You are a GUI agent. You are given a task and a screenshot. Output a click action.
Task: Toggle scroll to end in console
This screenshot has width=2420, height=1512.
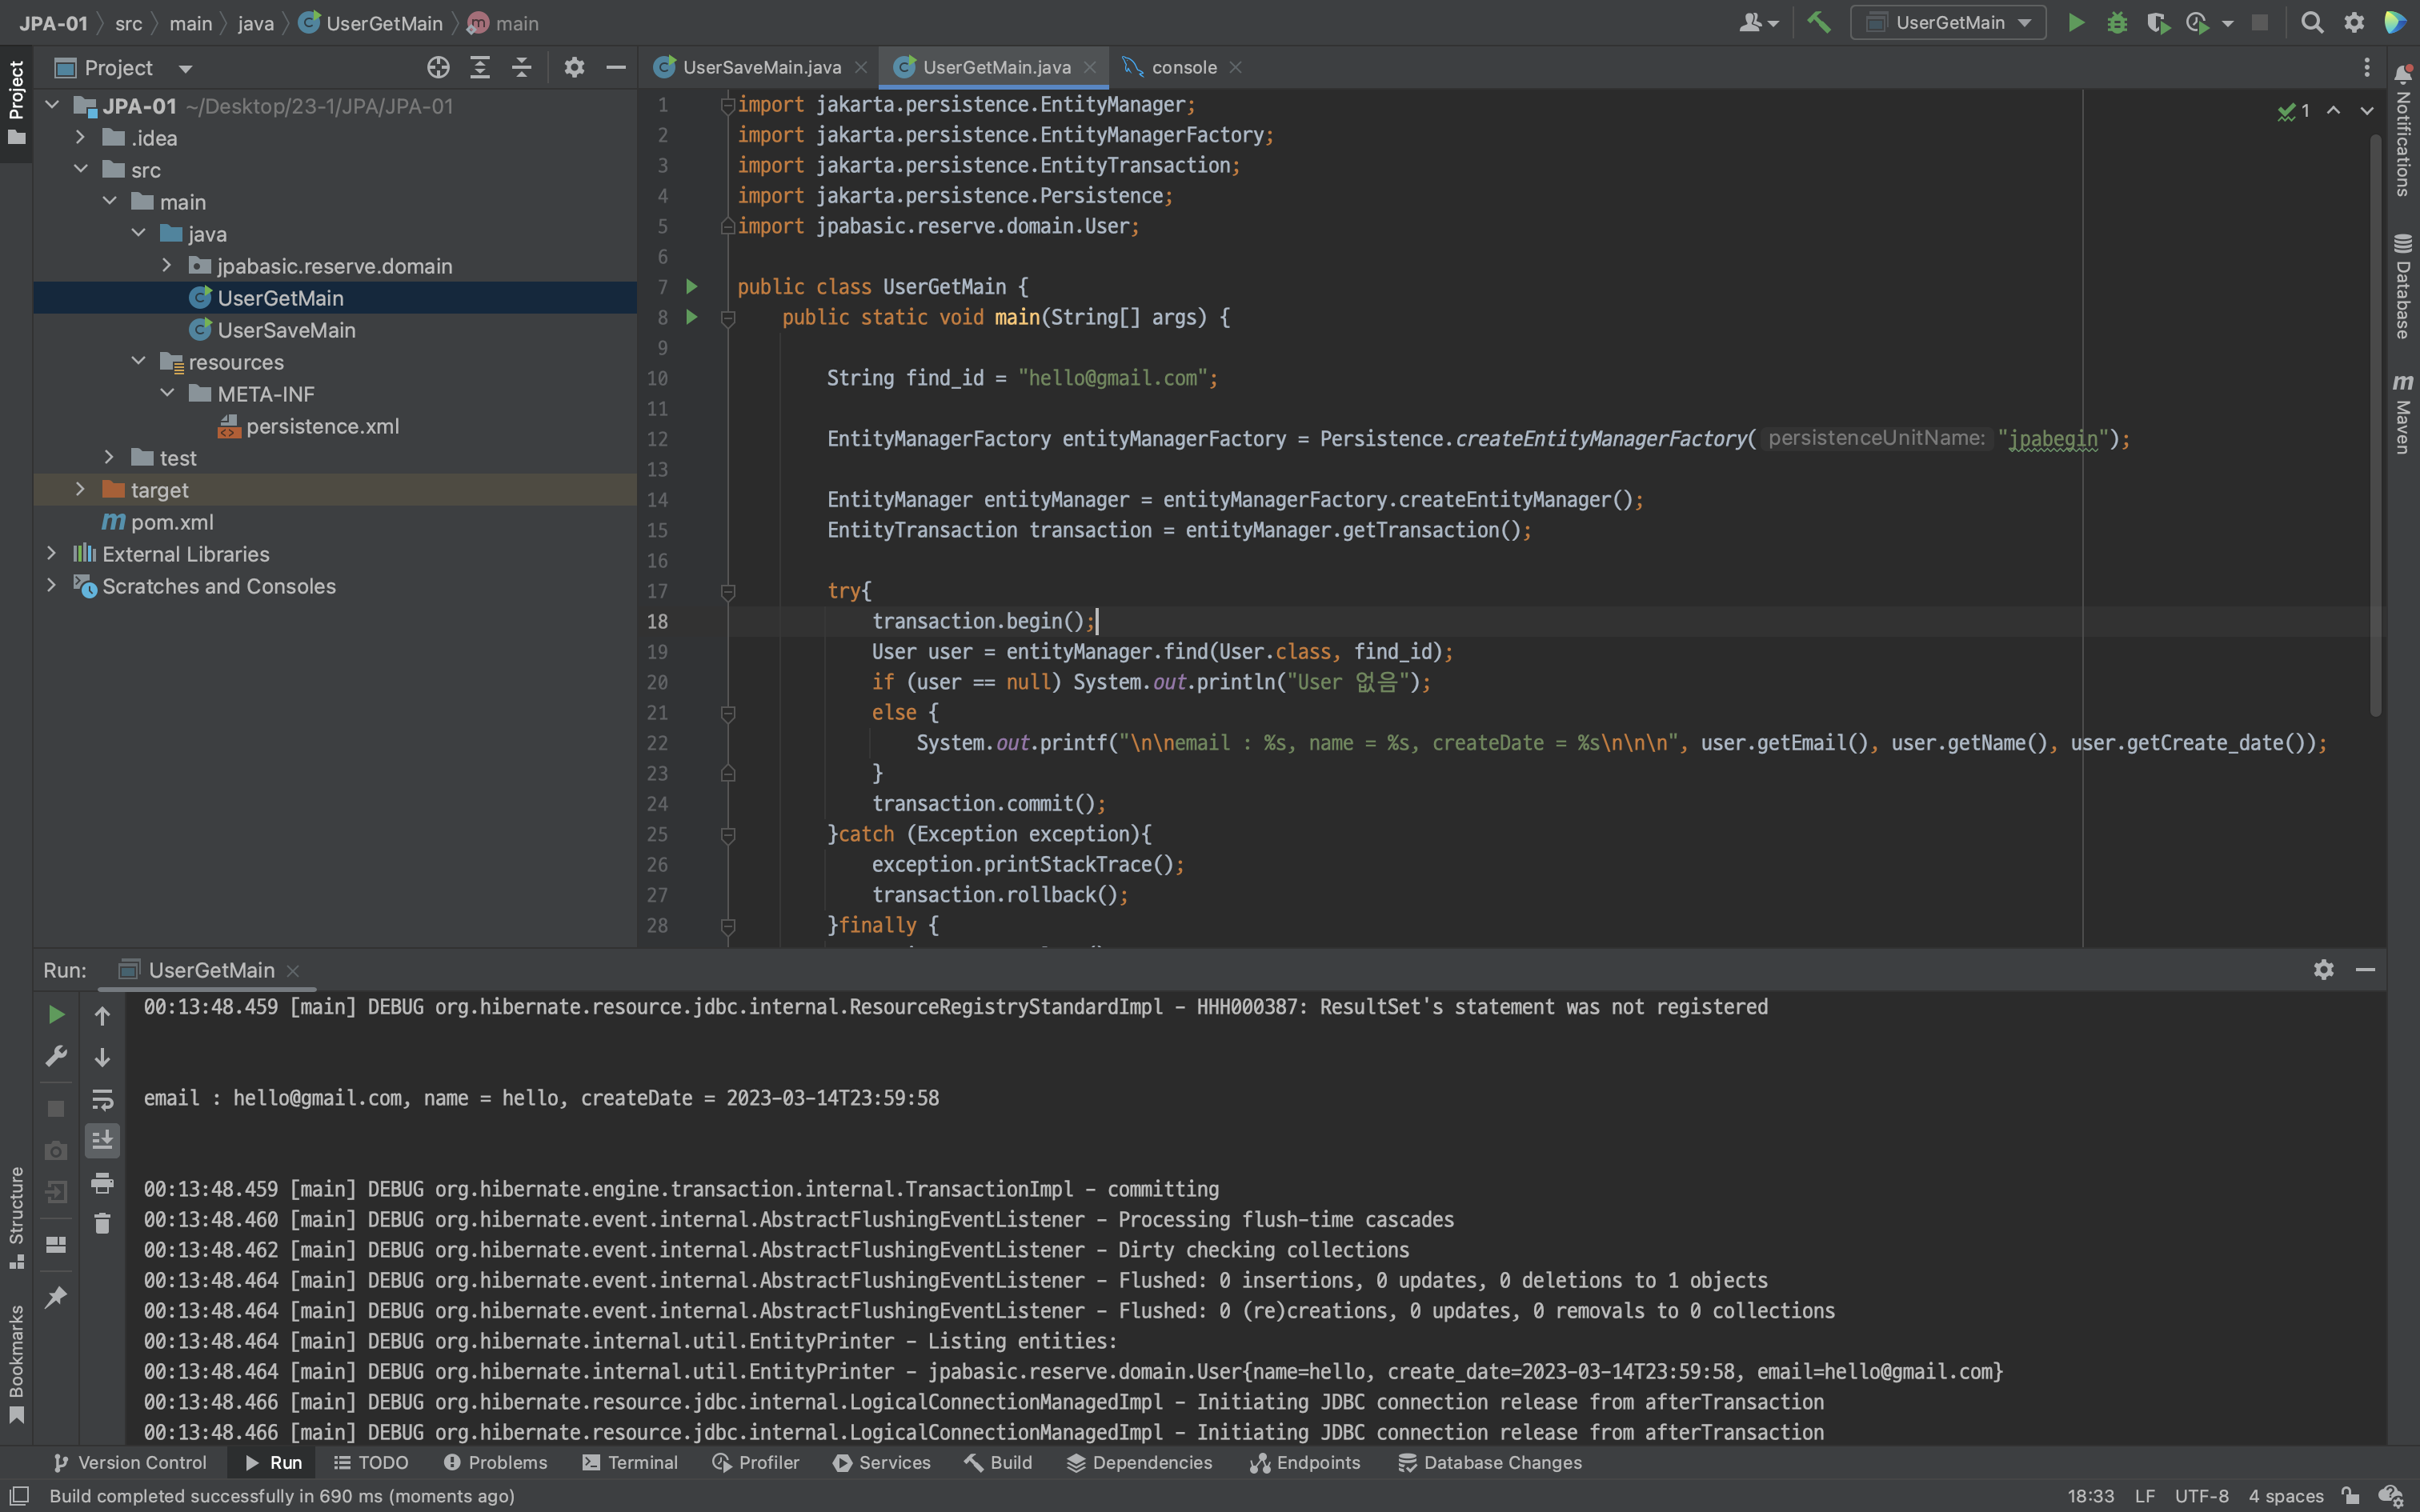[x=102, y=1140]
